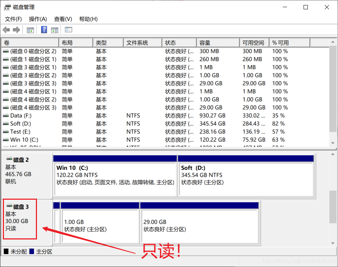Sort by the % 可用 column header
The image size is (338, 267).
click(290, 43)
